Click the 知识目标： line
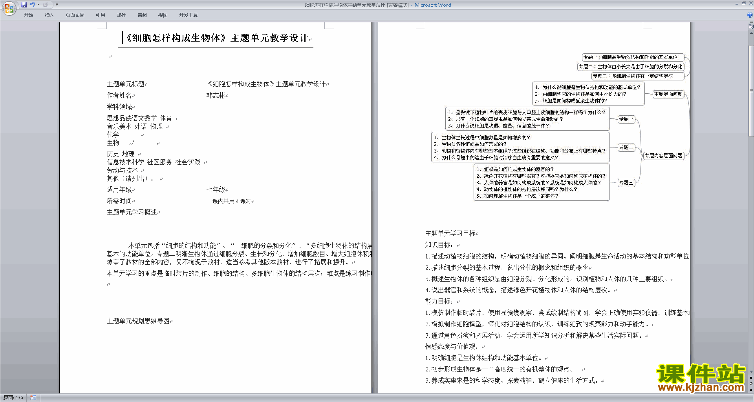 (441, 245)
